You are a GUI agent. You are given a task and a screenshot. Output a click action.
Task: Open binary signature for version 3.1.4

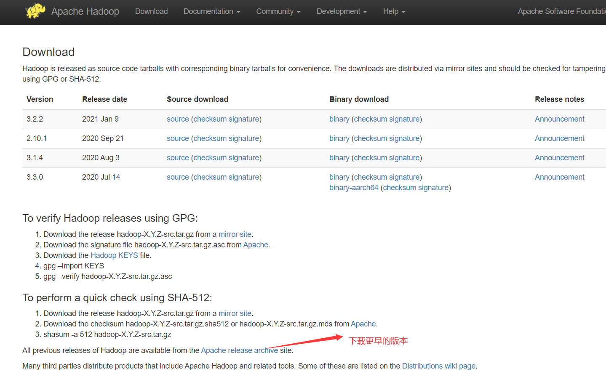[404, 158]
